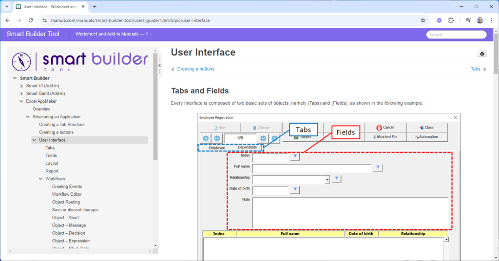The image size is (499, 261).
Task: Open the Fields sidebar topic
Action: coord(51,155)
